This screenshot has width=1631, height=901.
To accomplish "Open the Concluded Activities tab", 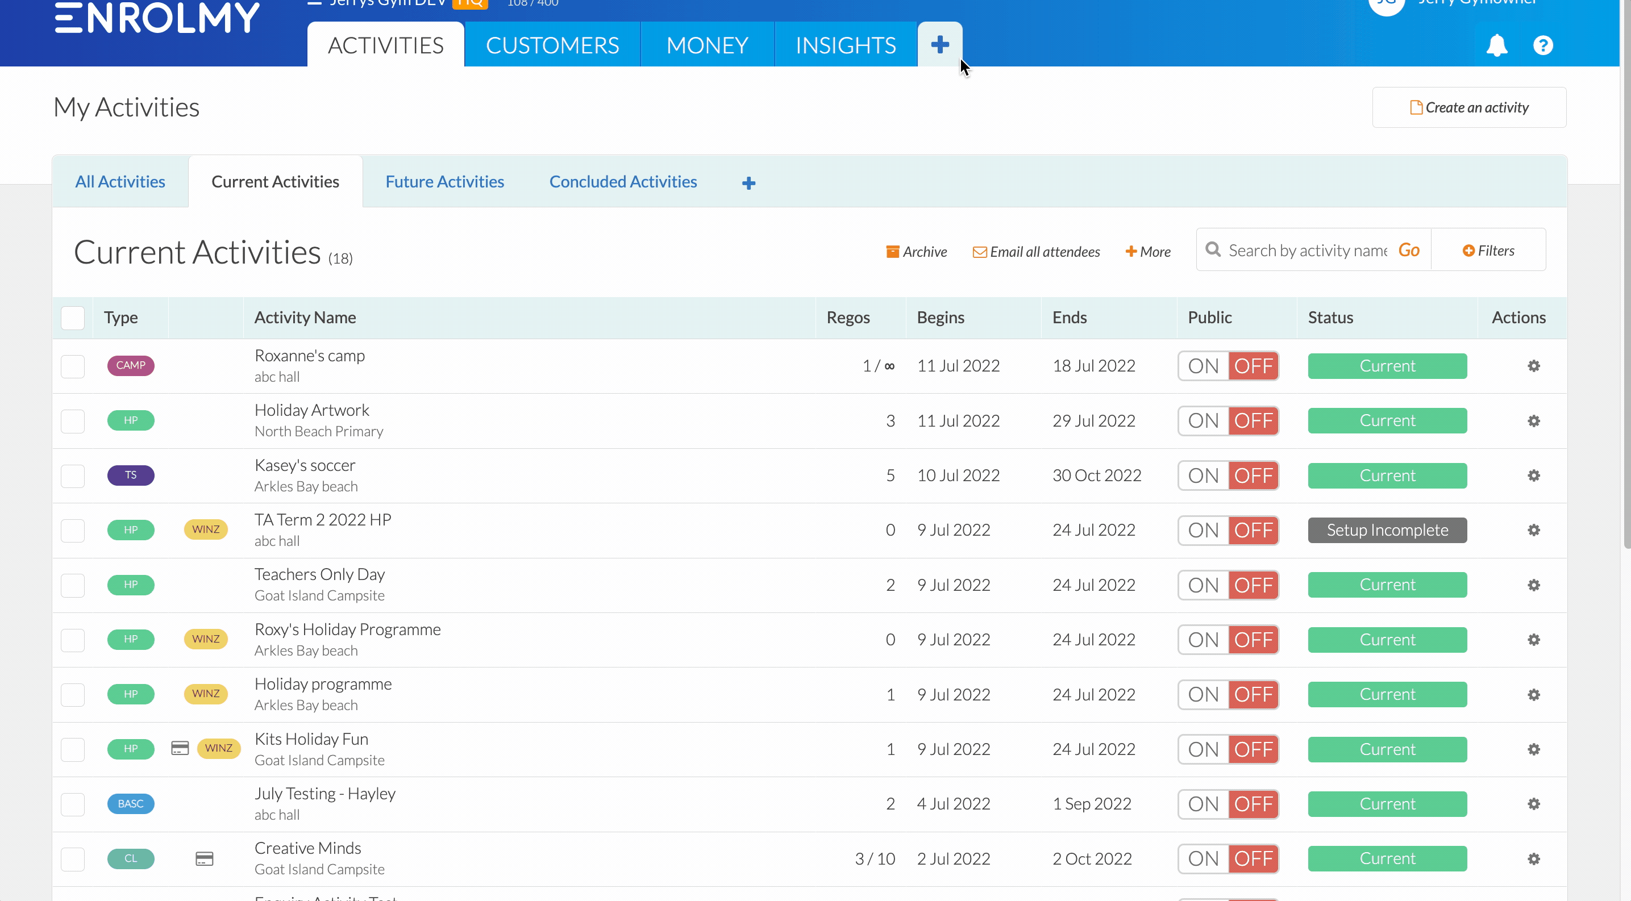I will (x=623, y=182).
